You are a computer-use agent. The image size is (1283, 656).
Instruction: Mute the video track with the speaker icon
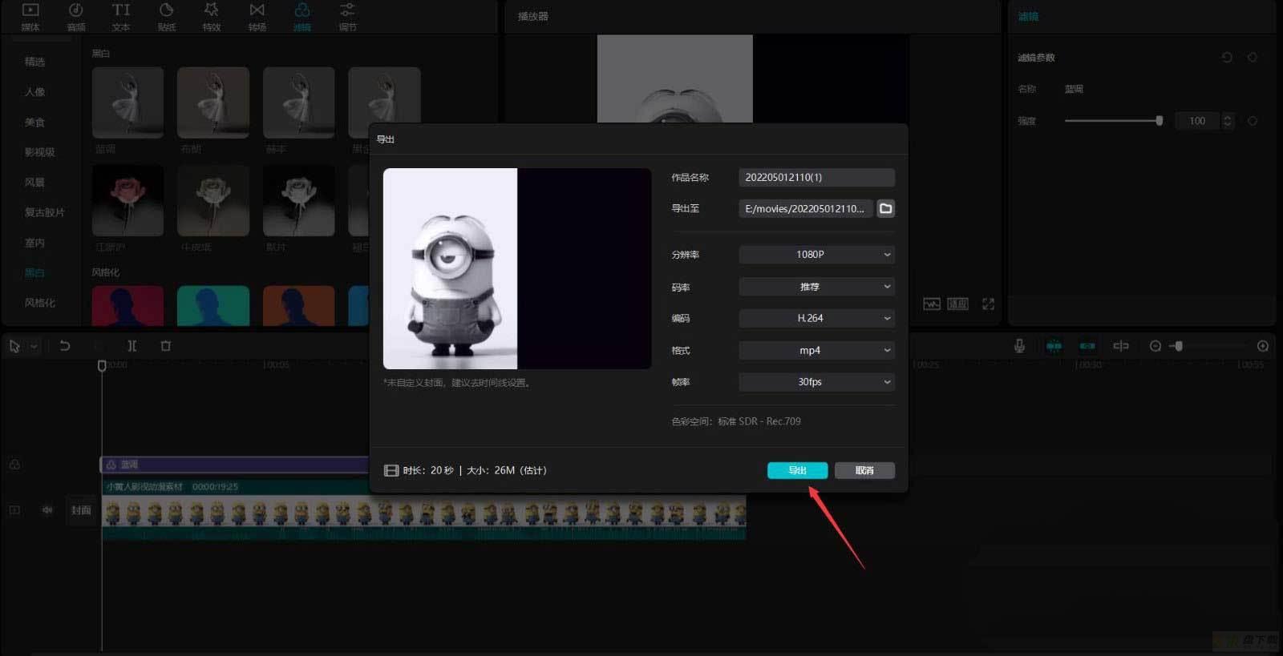tap(47, 510)
